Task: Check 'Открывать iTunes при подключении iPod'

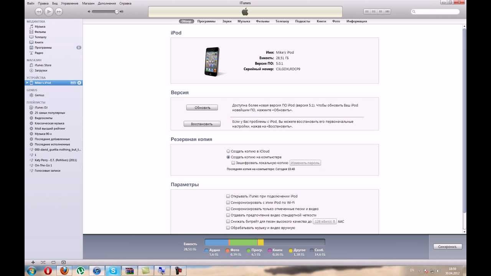Action: point(228,196)
